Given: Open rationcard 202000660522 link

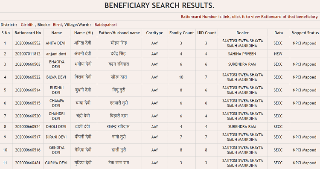Looking at the screenshot, I should [28, 77].
